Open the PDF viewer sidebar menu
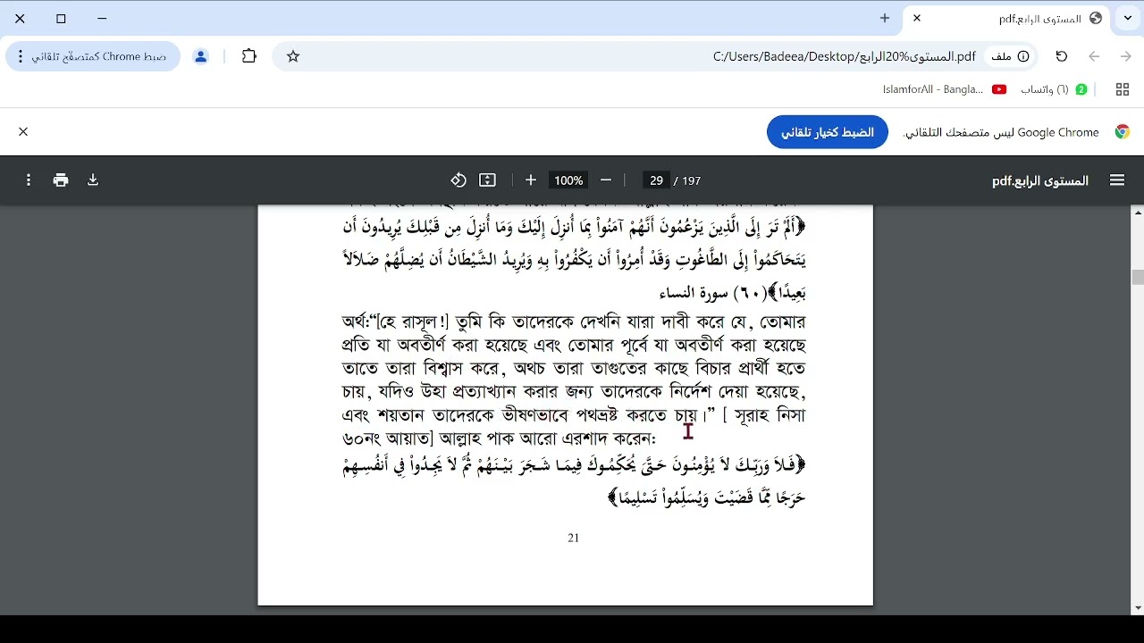The height and width of the screenshot is (643, 1144). click(x=1117, y=180)
